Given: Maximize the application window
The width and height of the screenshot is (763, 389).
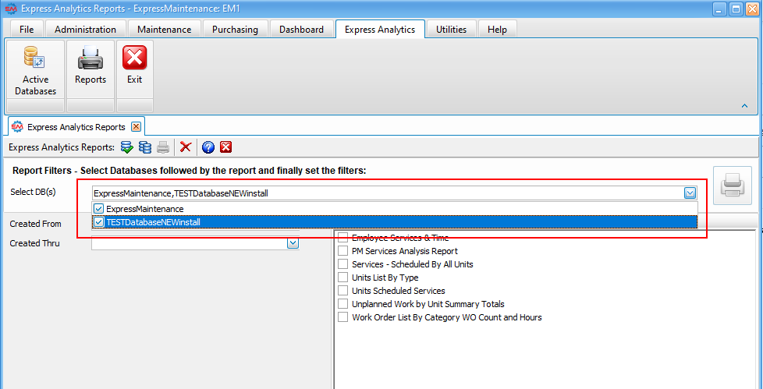Looking at the screenshot, I should point(736,9).
